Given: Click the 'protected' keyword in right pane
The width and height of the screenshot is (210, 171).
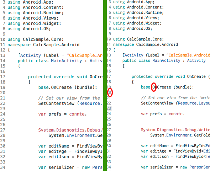Looking at the screenshot, I should point(142,76).
